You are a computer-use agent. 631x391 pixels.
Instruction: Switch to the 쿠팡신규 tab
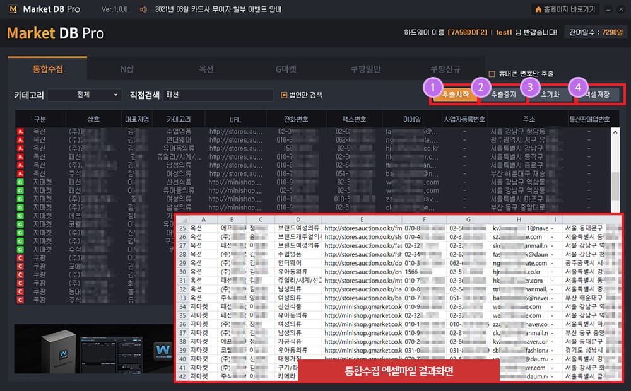pos(445,69)
